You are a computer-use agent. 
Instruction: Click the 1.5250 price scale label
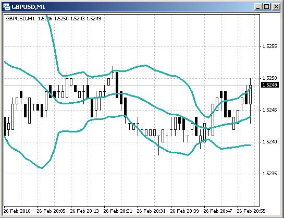coord(270,78)
